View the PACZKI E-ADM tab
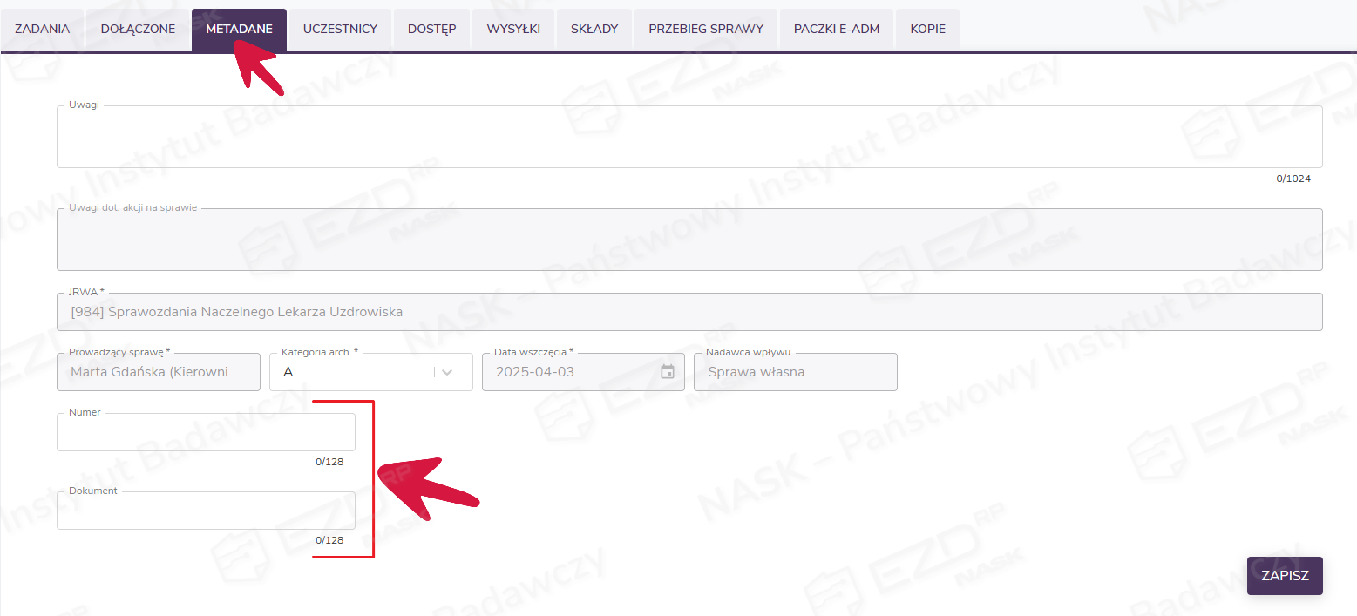The image size is (1357, 616). tap(837, 30)
